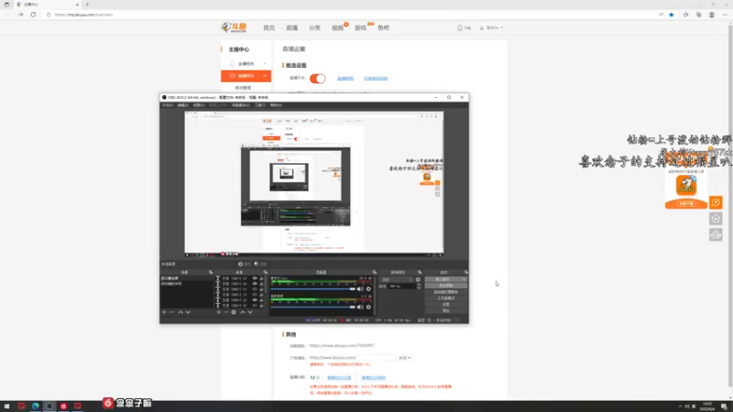Pop out the Controls dock with its header icon
The image size is (733, 412).
(x=466, y=272)
